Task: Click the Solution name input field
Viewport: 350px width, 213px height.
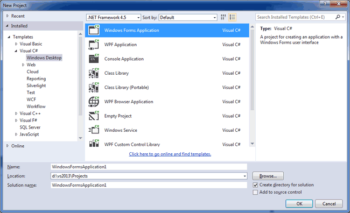Action: coord(149,185)
